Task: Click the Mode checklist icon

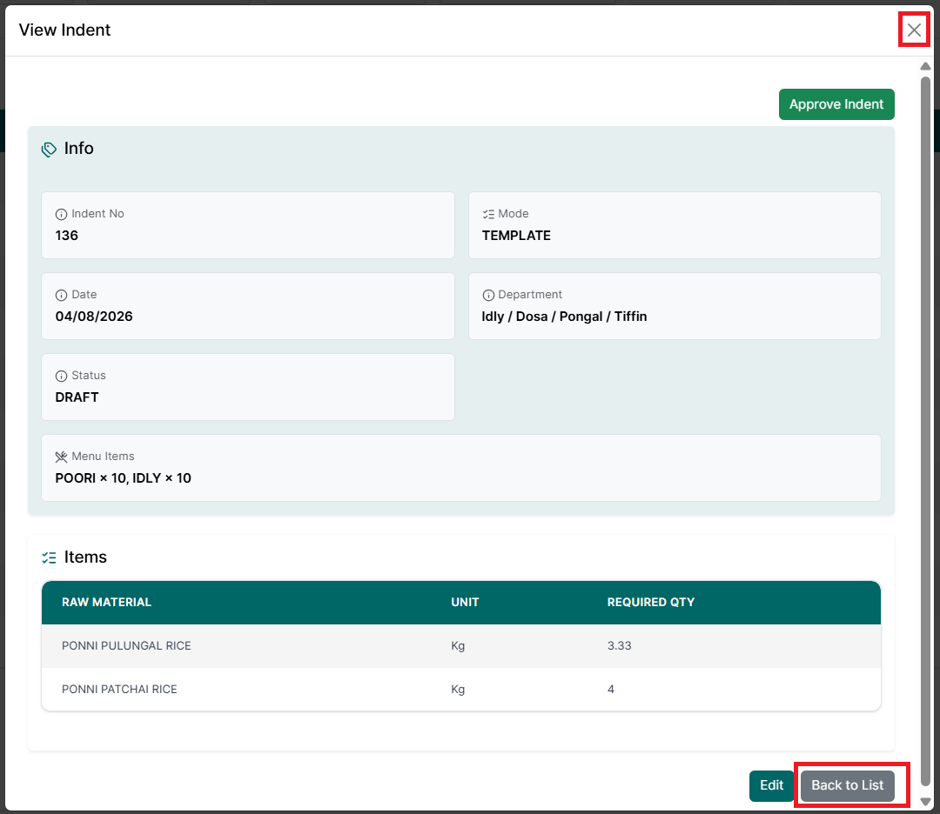Action: 488,215
